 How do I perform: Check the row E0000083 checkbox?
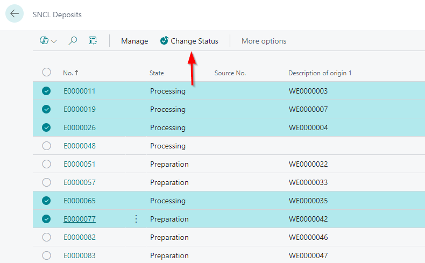(46, 255)
